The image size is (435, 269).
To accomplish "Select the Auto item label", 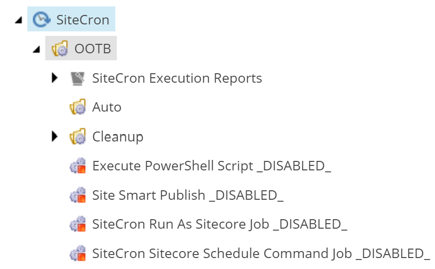I will tap(107, 107).
